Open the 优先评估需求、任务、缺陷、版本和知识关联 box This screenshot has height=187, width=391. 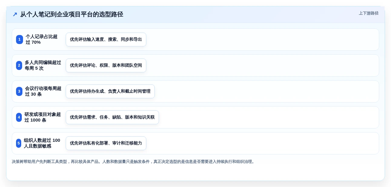coord(112,117)
